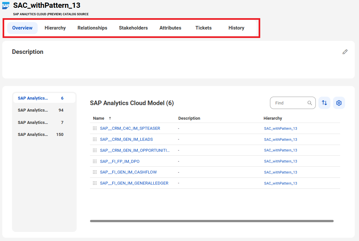This screenshot has width=359, height=241.
Task: Click the horizontal scrollbar below the table
Action: pyautogui.click(x=212, y=221)
